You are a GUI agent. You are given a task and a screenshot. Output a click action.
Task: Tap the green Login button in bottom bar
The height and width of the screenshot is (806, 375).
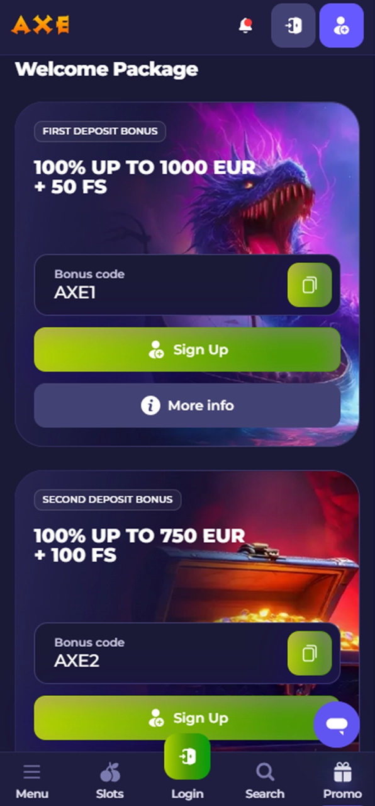click(x=187, y=766)
